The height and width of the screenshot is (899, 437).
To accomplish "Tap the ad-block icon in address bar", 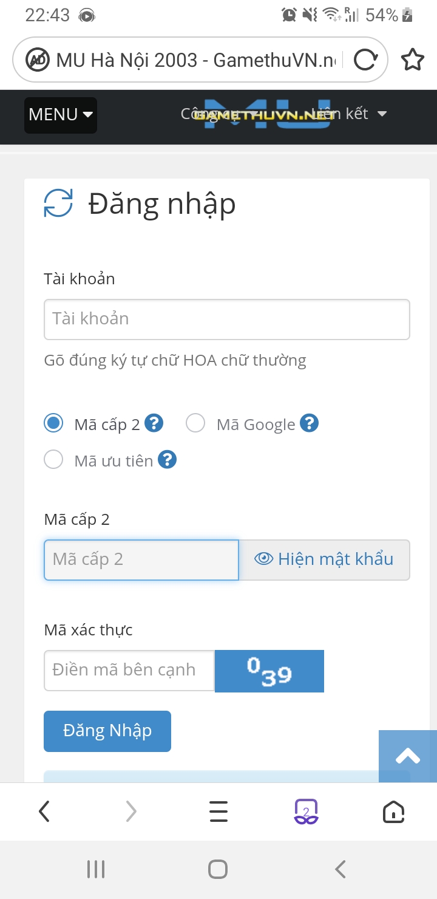I will [38, 60].
